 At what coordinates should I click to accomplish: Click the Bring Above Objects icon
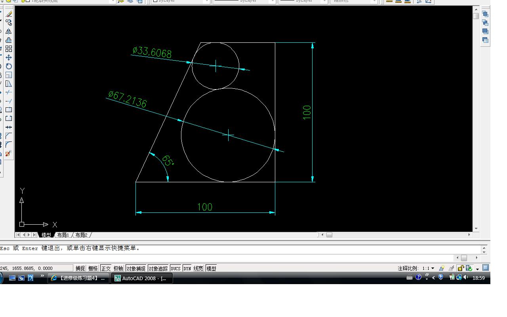coord(485,31)
